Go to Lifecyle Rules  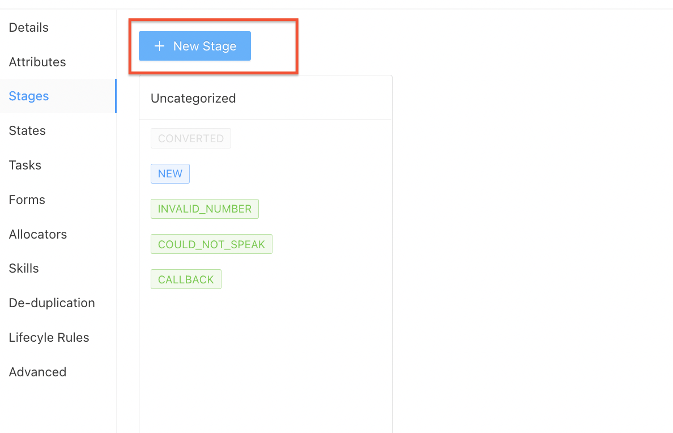[49, 338]
